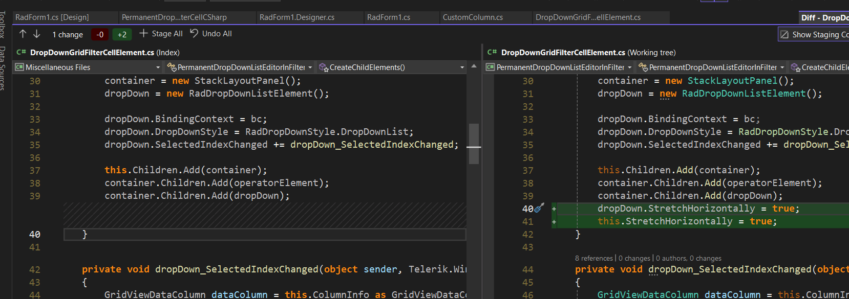Click the left pane scrollbar up arrow

pyautogui.click(x=474, y=66)
